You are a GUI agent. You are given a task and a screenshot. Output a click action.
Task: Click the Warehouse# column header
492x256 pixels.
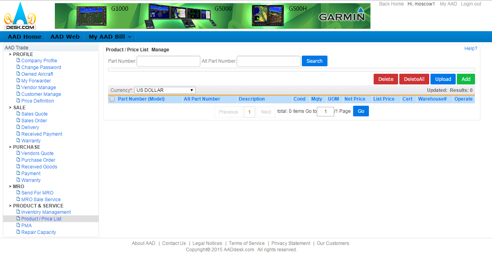click(432, 99)
